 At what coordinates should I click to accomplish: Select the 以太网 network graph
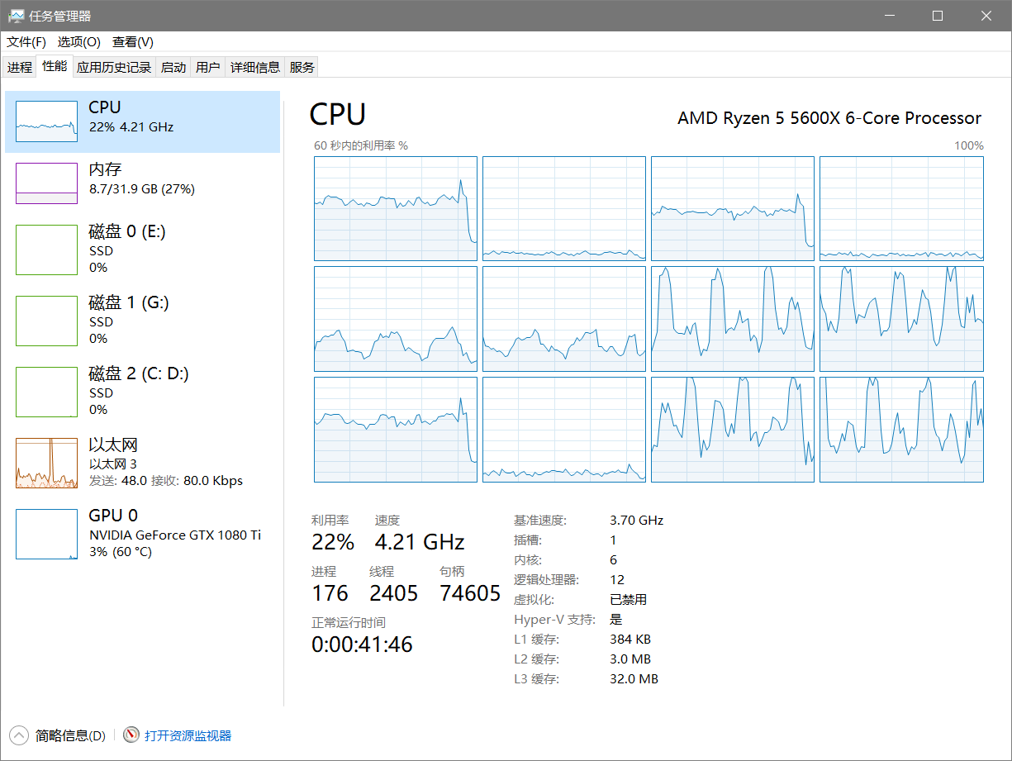click(x=46, y=463)
